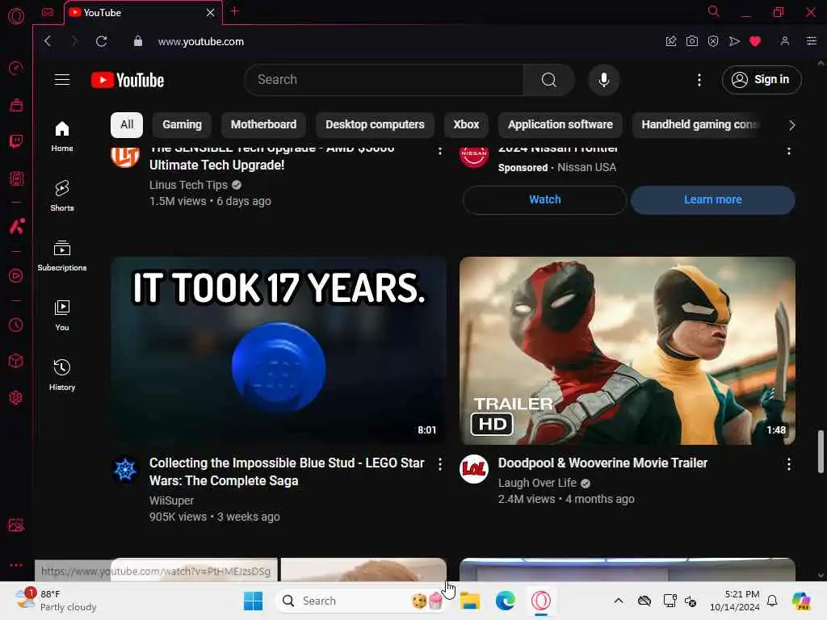Screen dimensions: 827x620
Task: Click Nissan advertiser avatar
Action: coord(474,155)
